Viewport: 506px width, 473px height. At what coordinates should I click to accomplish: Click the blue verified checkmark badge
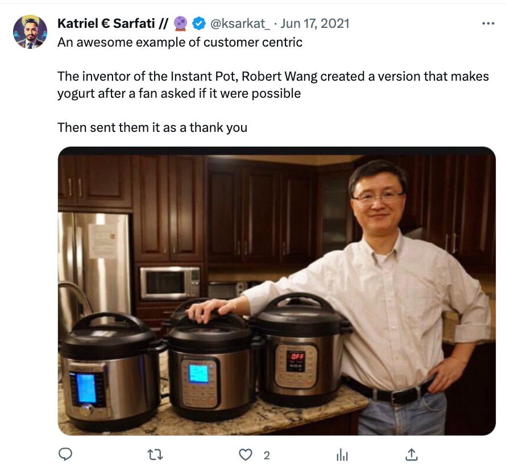[x=199, y=23]
